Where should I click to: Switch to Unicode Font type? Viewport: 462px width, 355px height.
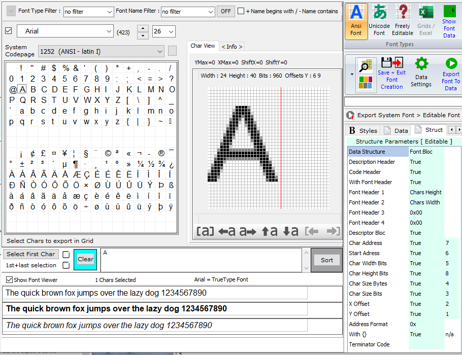point(379,21)
